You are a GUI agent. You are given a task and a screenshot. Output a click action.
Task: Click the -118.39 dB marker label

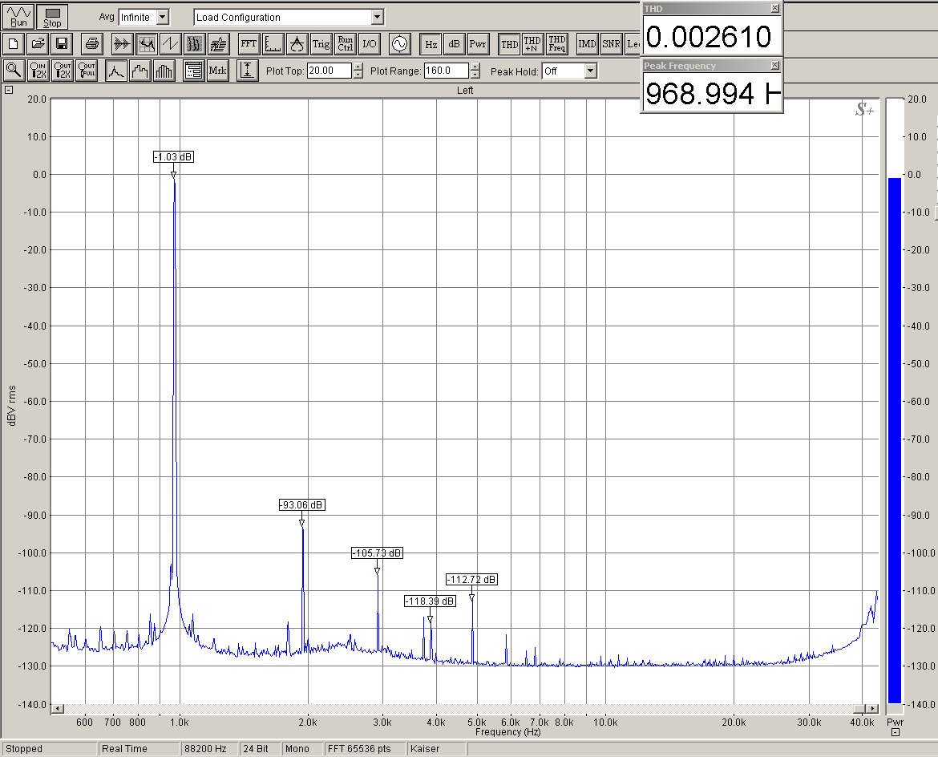tap(430, 601)
